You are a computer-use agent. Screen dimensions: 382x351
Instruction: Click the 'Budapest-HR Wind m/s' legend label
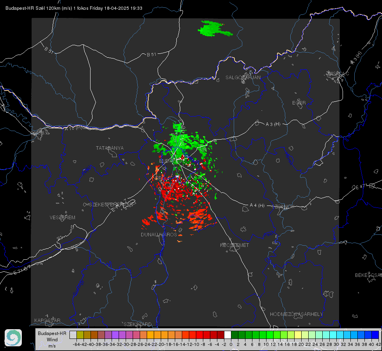coord(52,339)
